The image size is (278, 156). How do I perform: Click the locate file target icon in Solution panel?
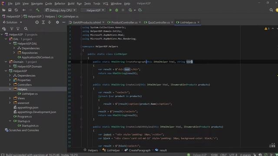[x=37, y=22]
